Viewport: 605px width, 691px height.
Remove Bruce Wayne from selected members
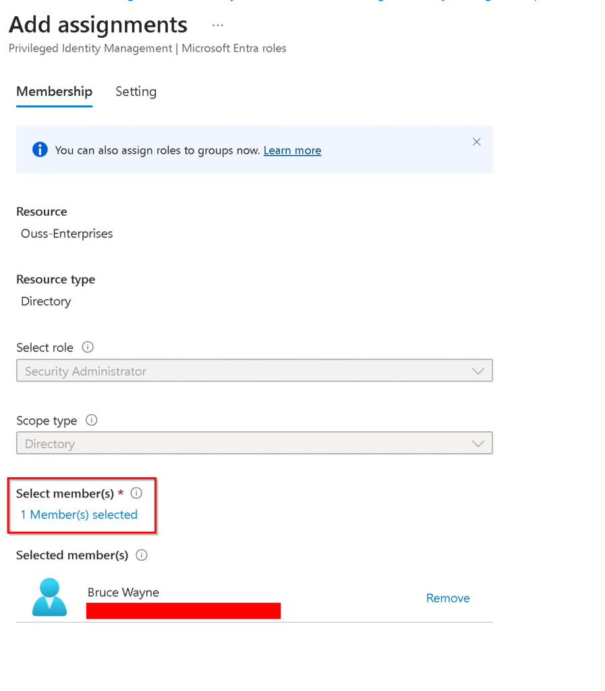pyautogui.click(x=448, y=599)
